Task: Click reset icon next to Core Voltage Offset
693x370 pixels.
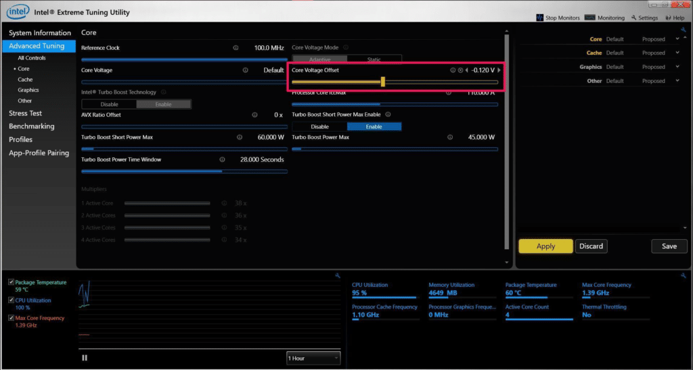Action: click(460, 70)
